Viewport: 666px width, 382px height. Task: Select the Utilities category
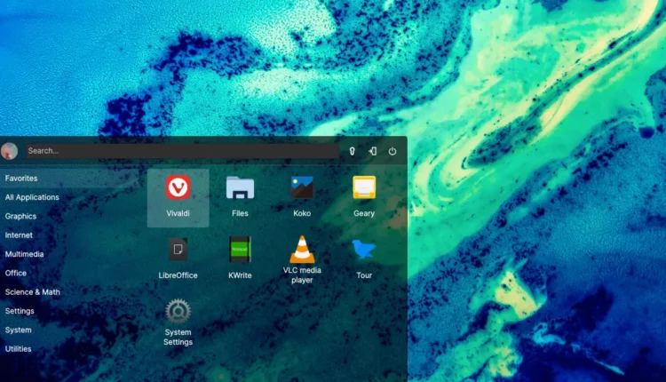pos(18,349)
